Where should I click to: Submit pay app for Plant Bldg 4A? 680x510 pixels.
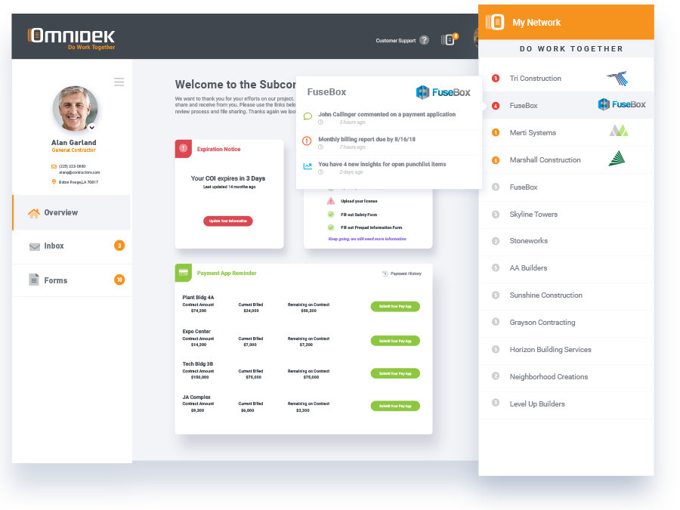(395, 307)
